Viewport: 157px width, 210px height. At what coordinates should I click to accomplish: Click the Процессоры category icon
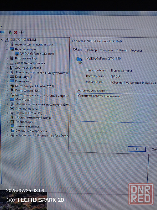pos(12,122)
